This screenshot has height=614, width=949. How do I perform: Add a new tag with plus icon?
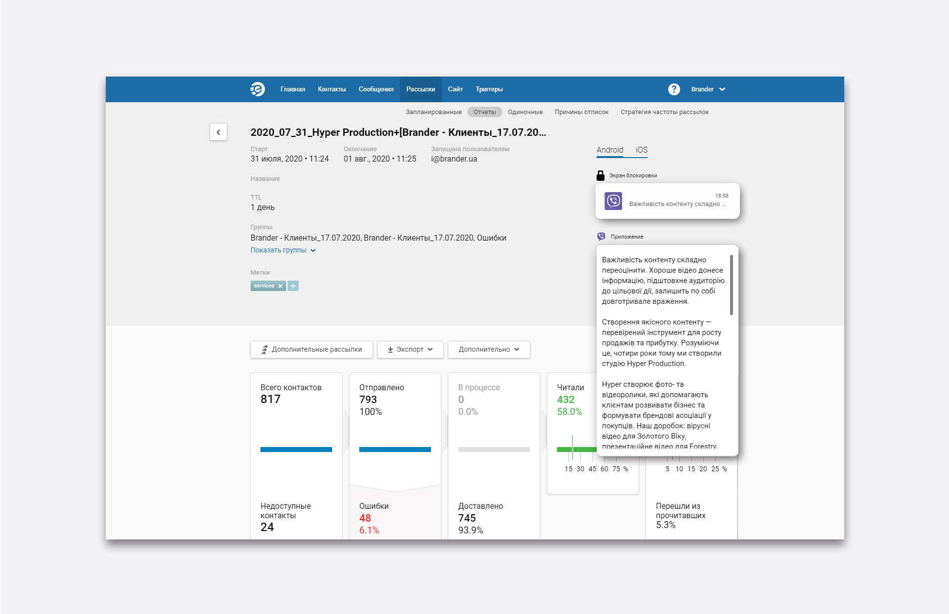[293, 286]
